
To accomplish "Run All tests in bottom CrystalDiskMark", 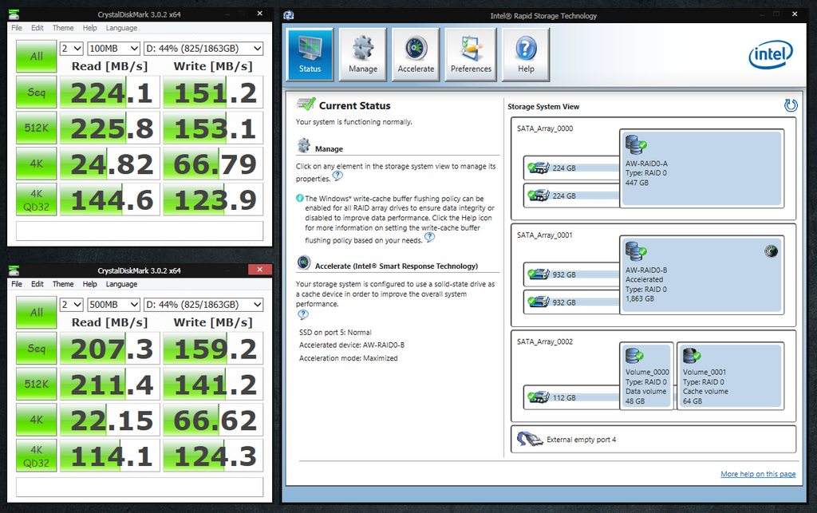I will click(37, 313).
